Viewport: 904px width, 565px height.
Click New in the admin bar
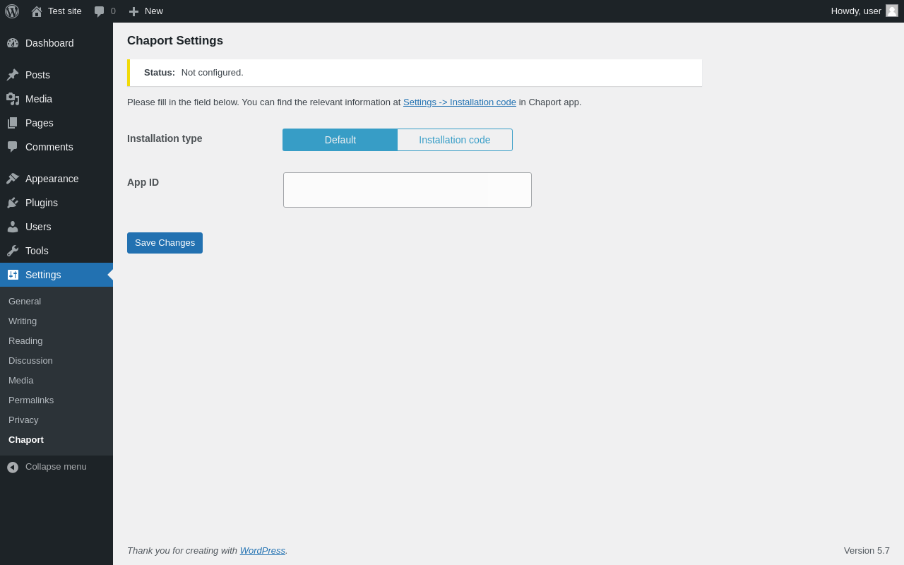coord(154,11)
